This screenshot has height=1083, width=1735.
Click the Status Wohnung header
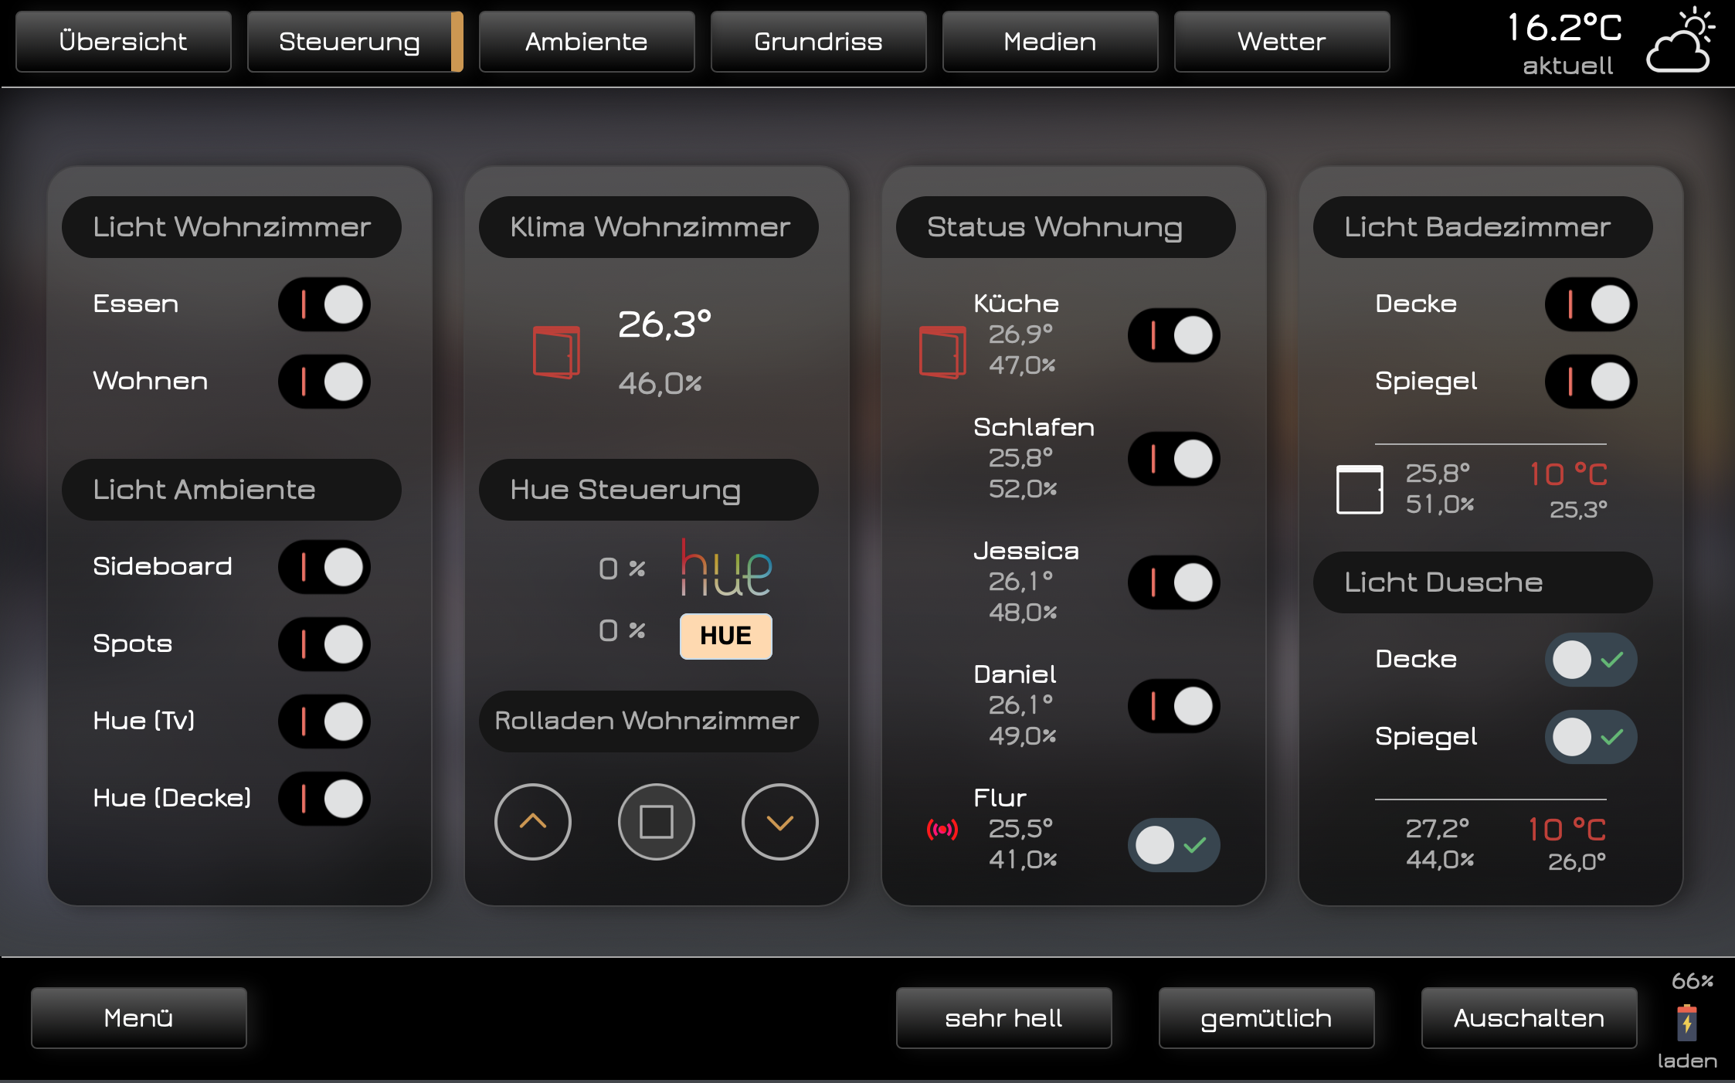[x=1066, y=227]
